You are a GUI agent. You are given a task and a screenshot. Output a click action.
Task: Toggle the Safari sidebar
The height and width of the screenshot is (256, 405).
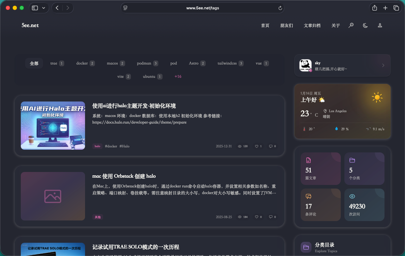coord(35,8)
